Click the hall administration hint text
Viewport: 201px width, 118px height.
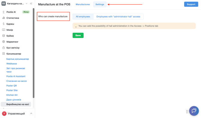[118, 26]
